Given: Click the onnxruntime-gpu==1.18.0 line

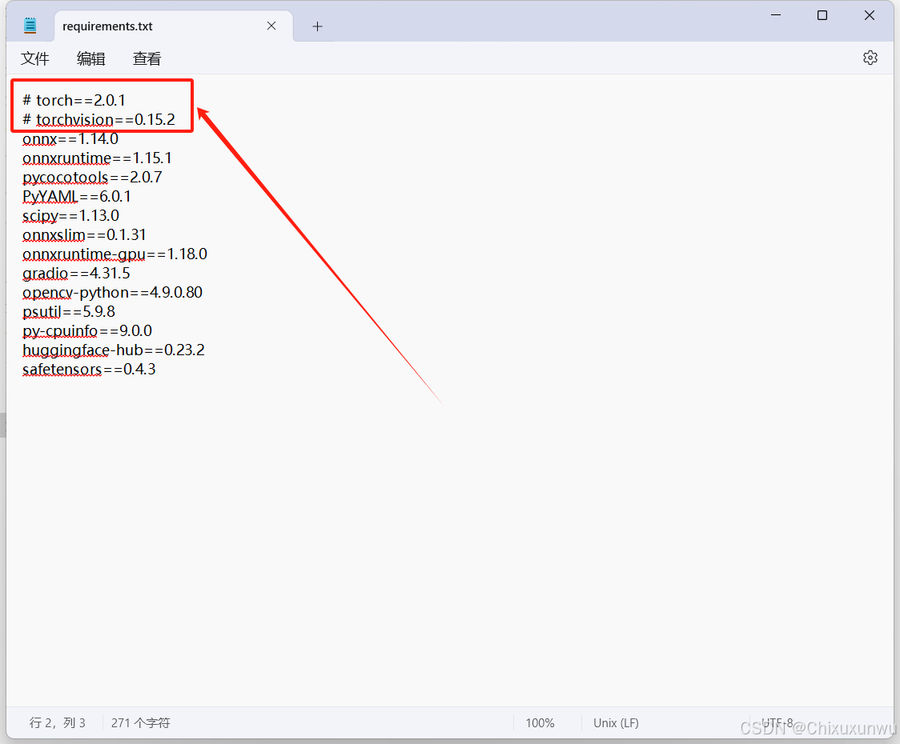Looking at the screenshot, I should click(x=115, y=254).
